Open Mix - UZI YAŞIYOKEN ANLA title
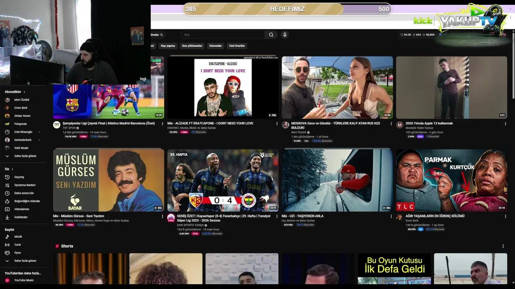Image resolution: width=515 pixels, height=289 pixels. (x=303, y=216)
